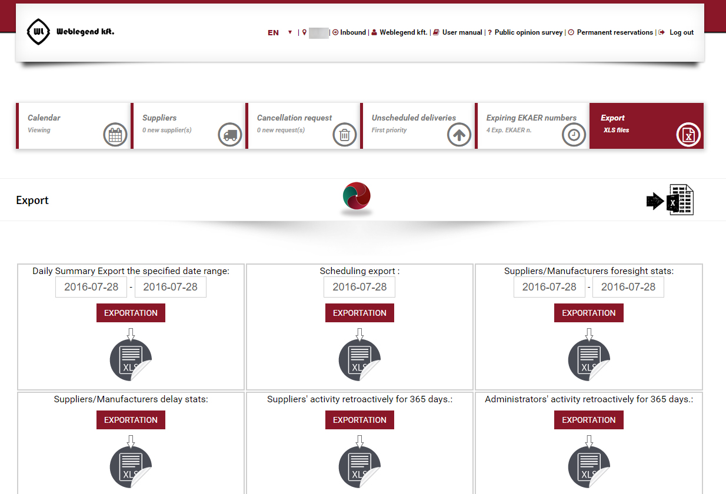This screenshot has width=726, height=494.
Task: Click the Suppliers truck icon
Action: click(x=229, y=135)
